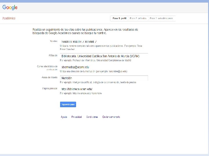209x156 pixels.
Task: Click the Google logo
Action: click(10, 8)
